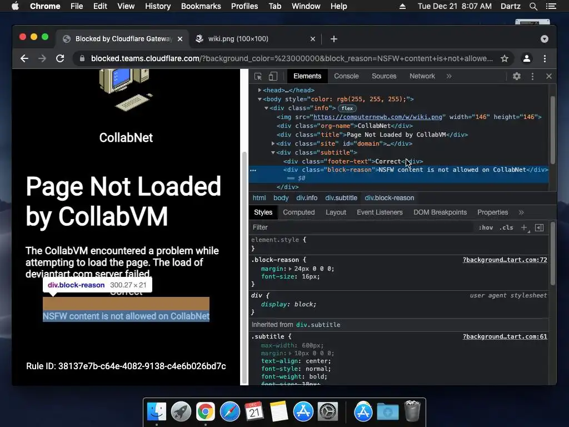Toggle the computed styles sidebar icon
The height and width of the screenshot is (427, 569).
click(539, 227)
